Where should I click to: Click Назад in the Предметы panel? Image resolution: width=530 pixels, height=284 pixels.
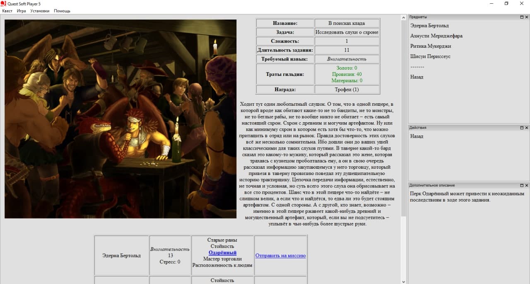417,77
